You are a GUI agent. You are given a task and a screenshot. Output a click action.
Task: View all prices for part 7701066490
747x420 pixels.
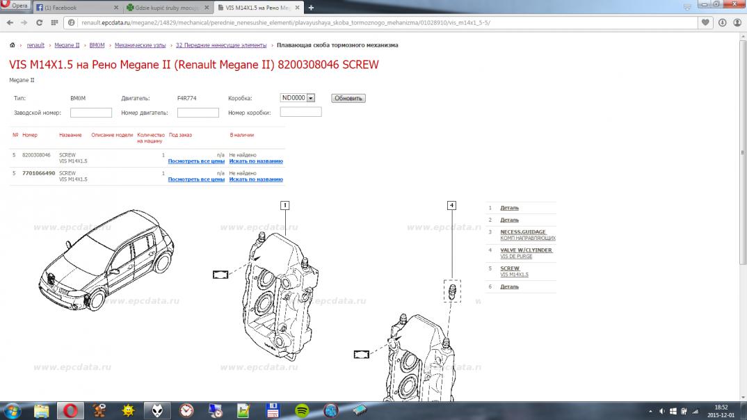click(x=196, y=179)
